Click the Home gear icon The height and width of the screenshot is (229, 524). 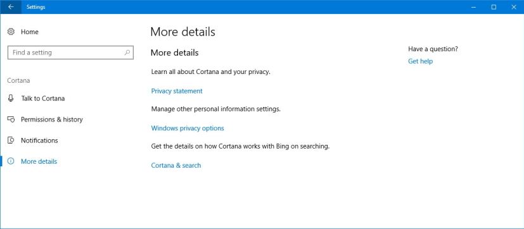point(11,32)
